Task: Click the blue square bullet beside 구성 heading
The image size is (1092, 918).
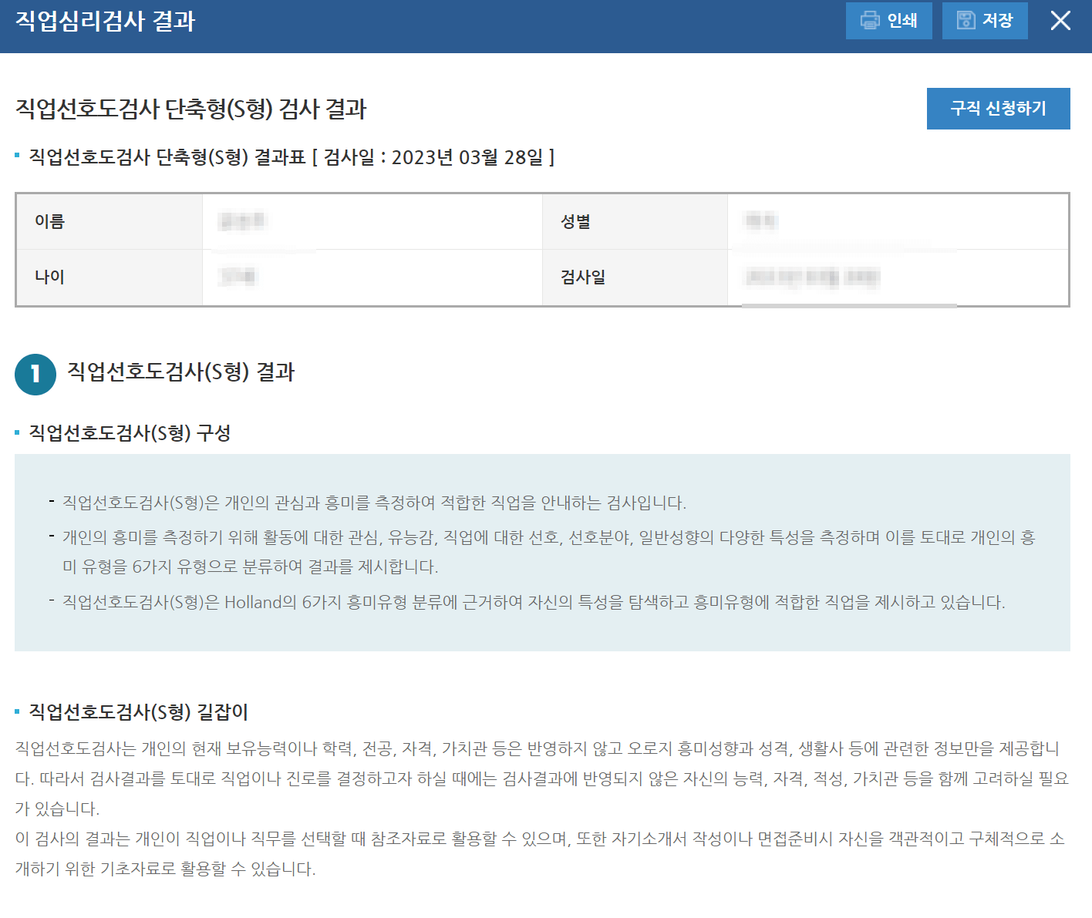Action: (x=17, y=433)
